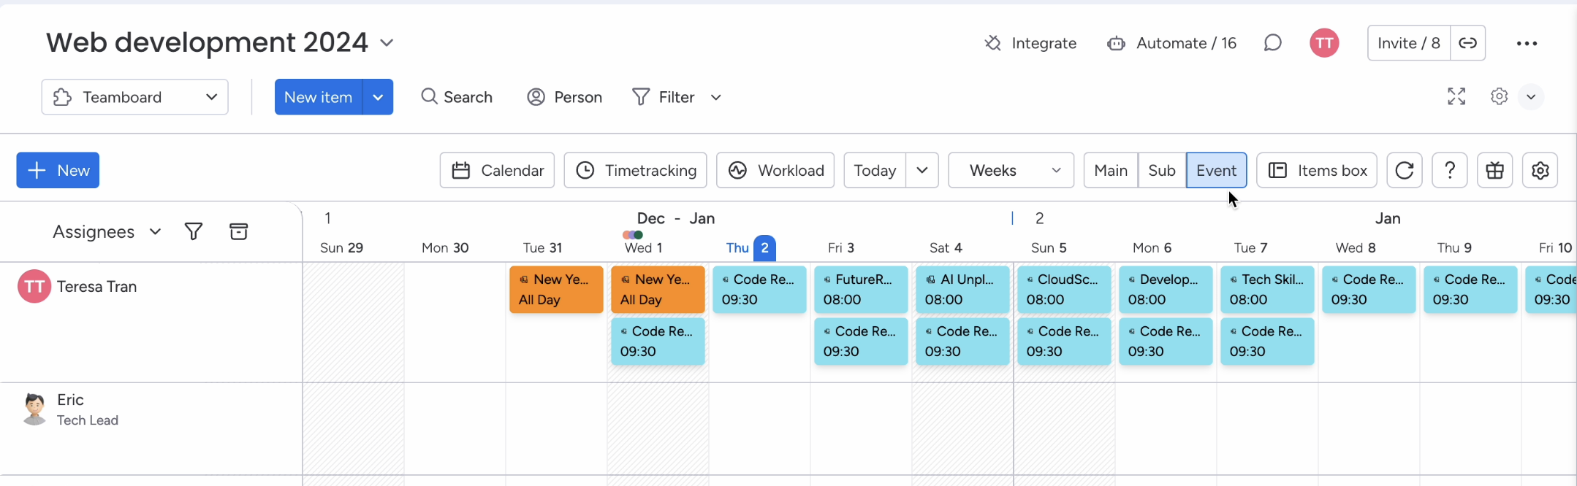The width and height of the screenshot is (1577, 486).
Task: Click the gift box icon
Action: point(1494,171)
